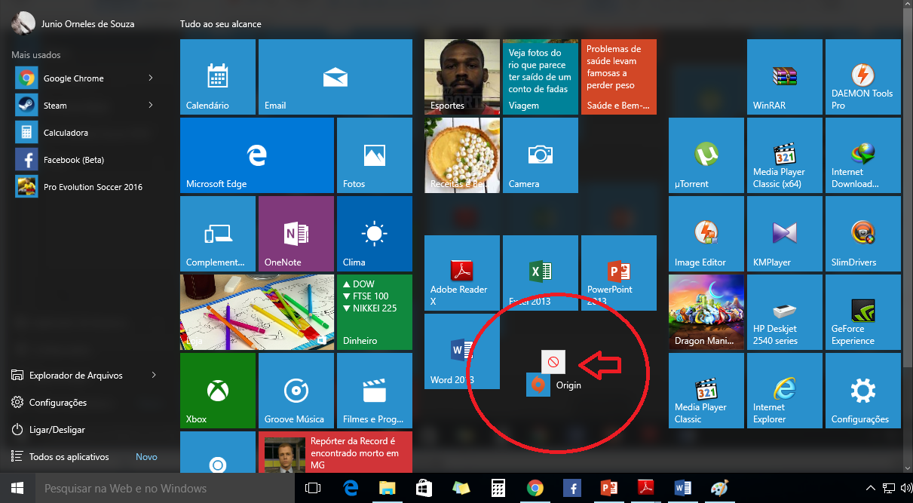
Task: Open Google Chrome from the taskbar
Action: pos(535,488)
